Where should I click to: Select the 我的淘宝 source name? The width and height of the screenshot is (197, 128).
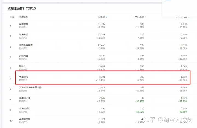(24, 56)
